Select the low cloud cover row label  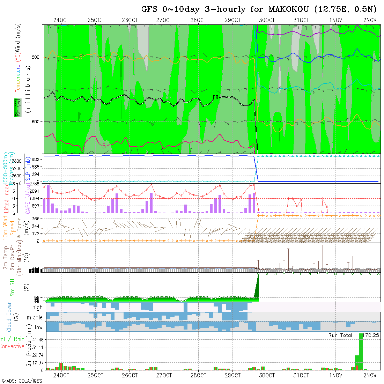click(38, 327)
